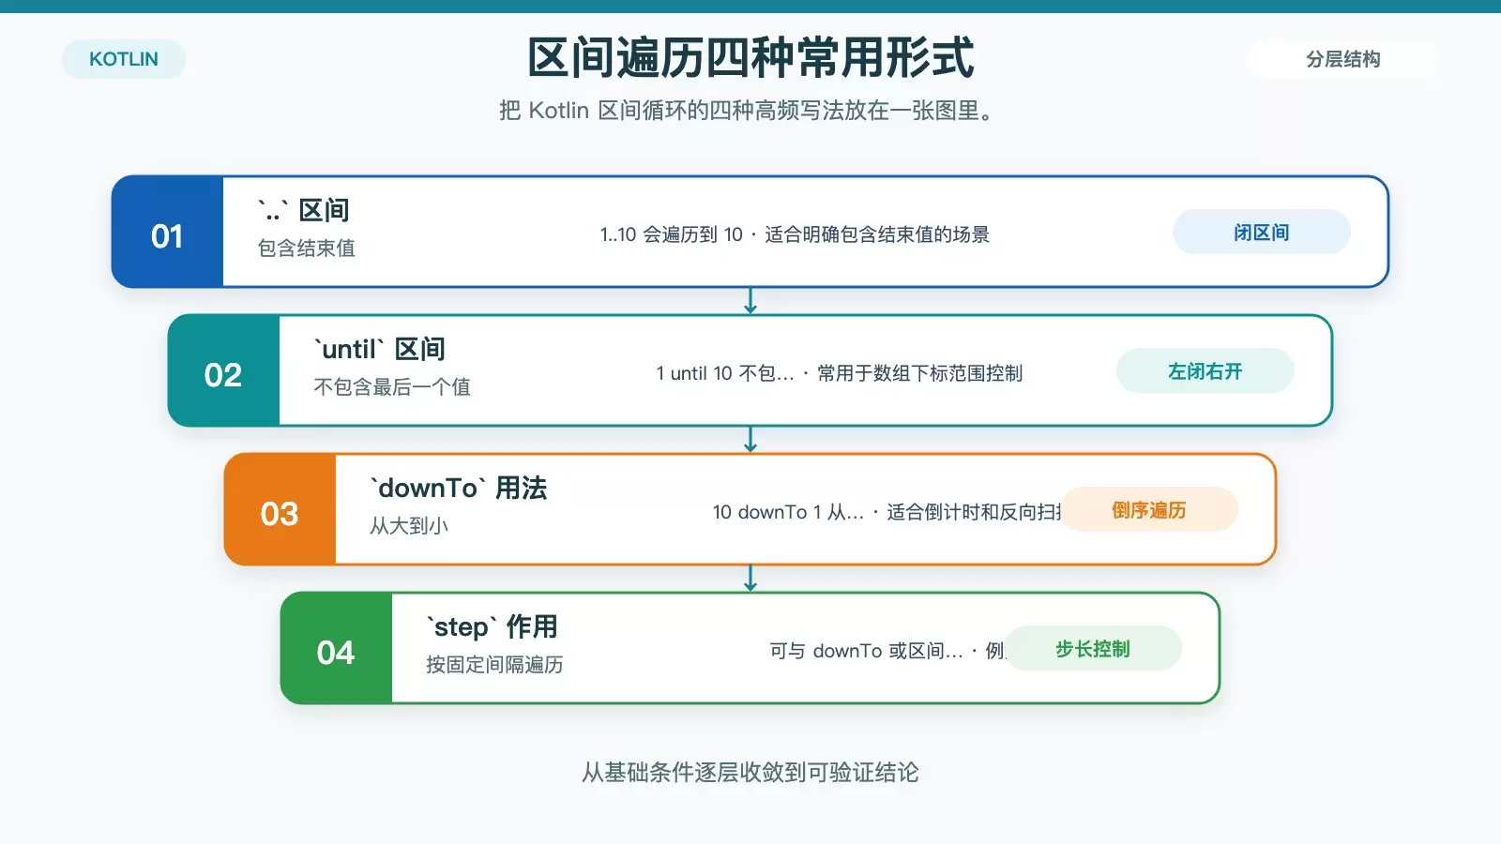Click the green 04 number block
Viewport: 1501px width, 844px height.
pos(337,648)
